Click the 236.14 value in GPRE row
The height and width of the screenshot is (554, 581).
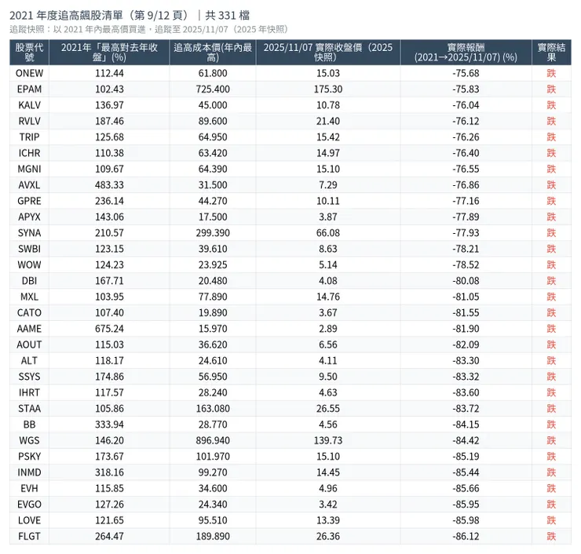(109, 201)
